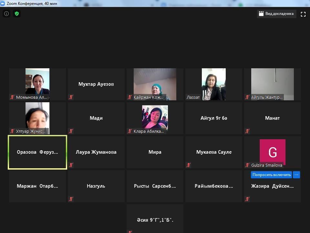Select the Манат participant name
Screen dimensions: 310x233
pos(273,118)
